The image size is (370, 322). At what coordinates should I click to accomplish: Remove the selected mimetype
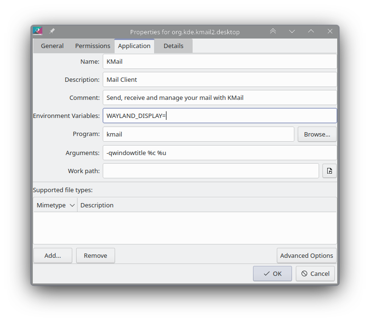96,255
